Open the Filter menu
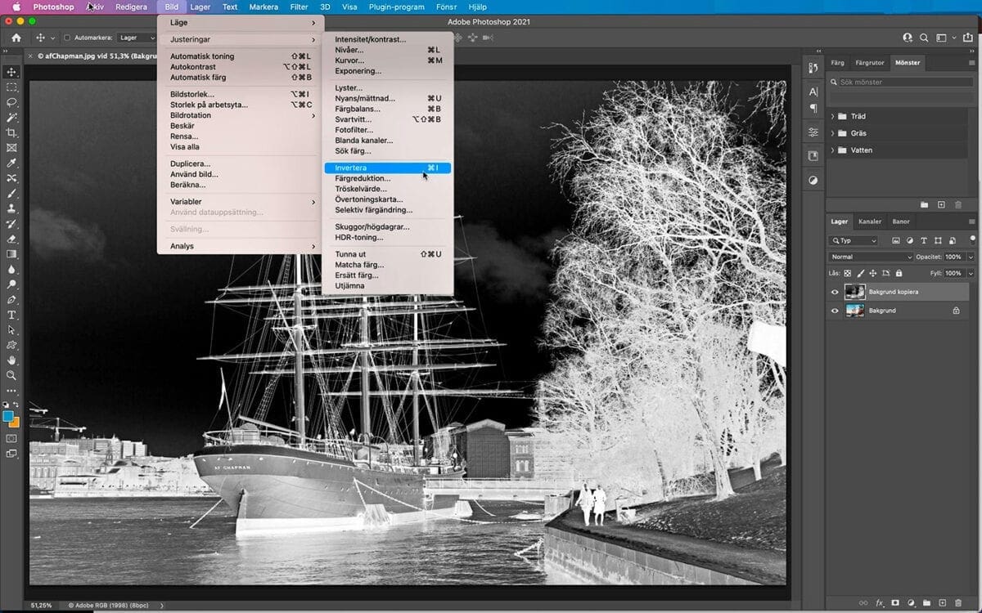 [x=299, y=7]
